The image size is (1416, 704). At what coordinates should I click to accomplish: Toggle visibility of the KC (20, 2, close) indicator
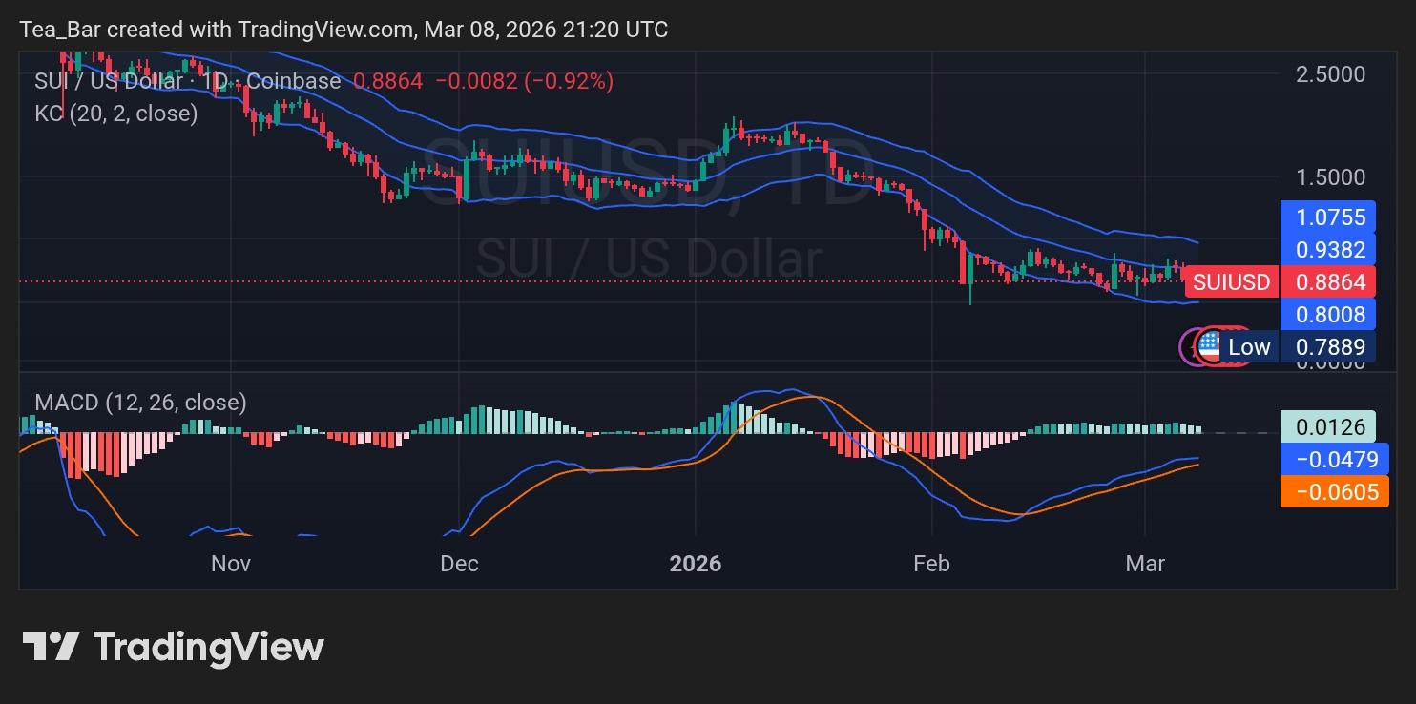point(115,114)
